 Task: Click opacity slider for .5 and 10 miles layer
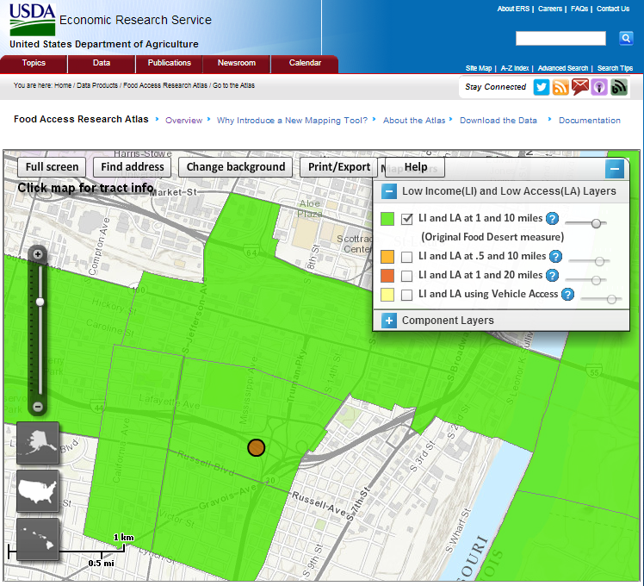point(590,261)
